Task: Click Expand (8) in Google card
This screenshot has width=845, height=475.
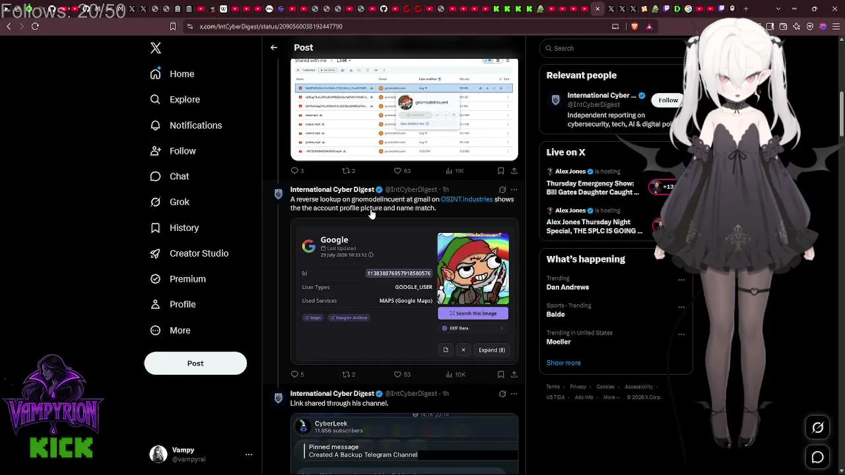Action: 492,350
